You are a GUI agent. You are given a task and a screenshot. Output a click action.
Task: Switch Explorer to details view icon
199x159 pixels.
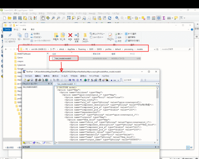click(188, 148)
